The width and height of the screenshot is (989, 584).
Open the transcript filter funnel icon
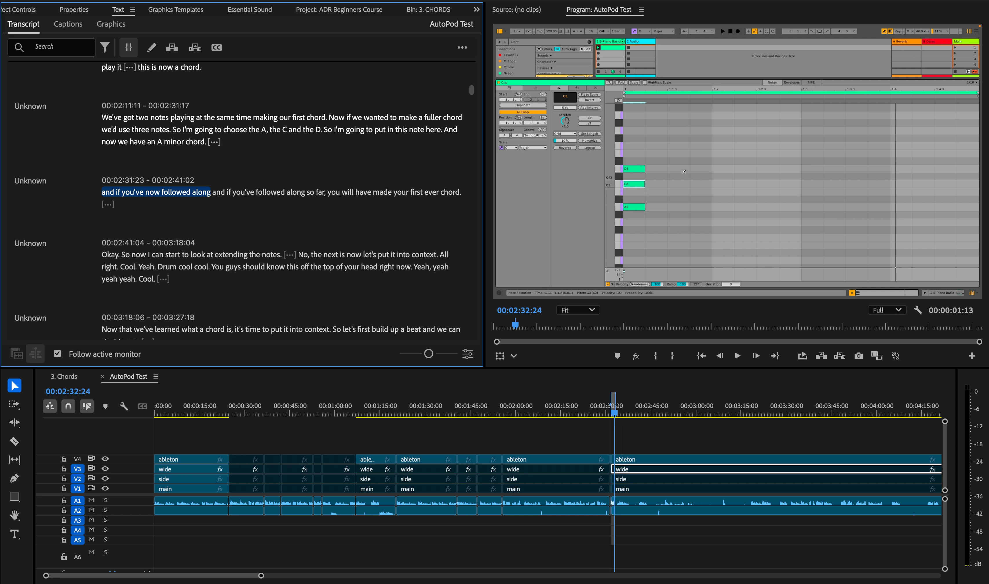click(x=105, y=47)
